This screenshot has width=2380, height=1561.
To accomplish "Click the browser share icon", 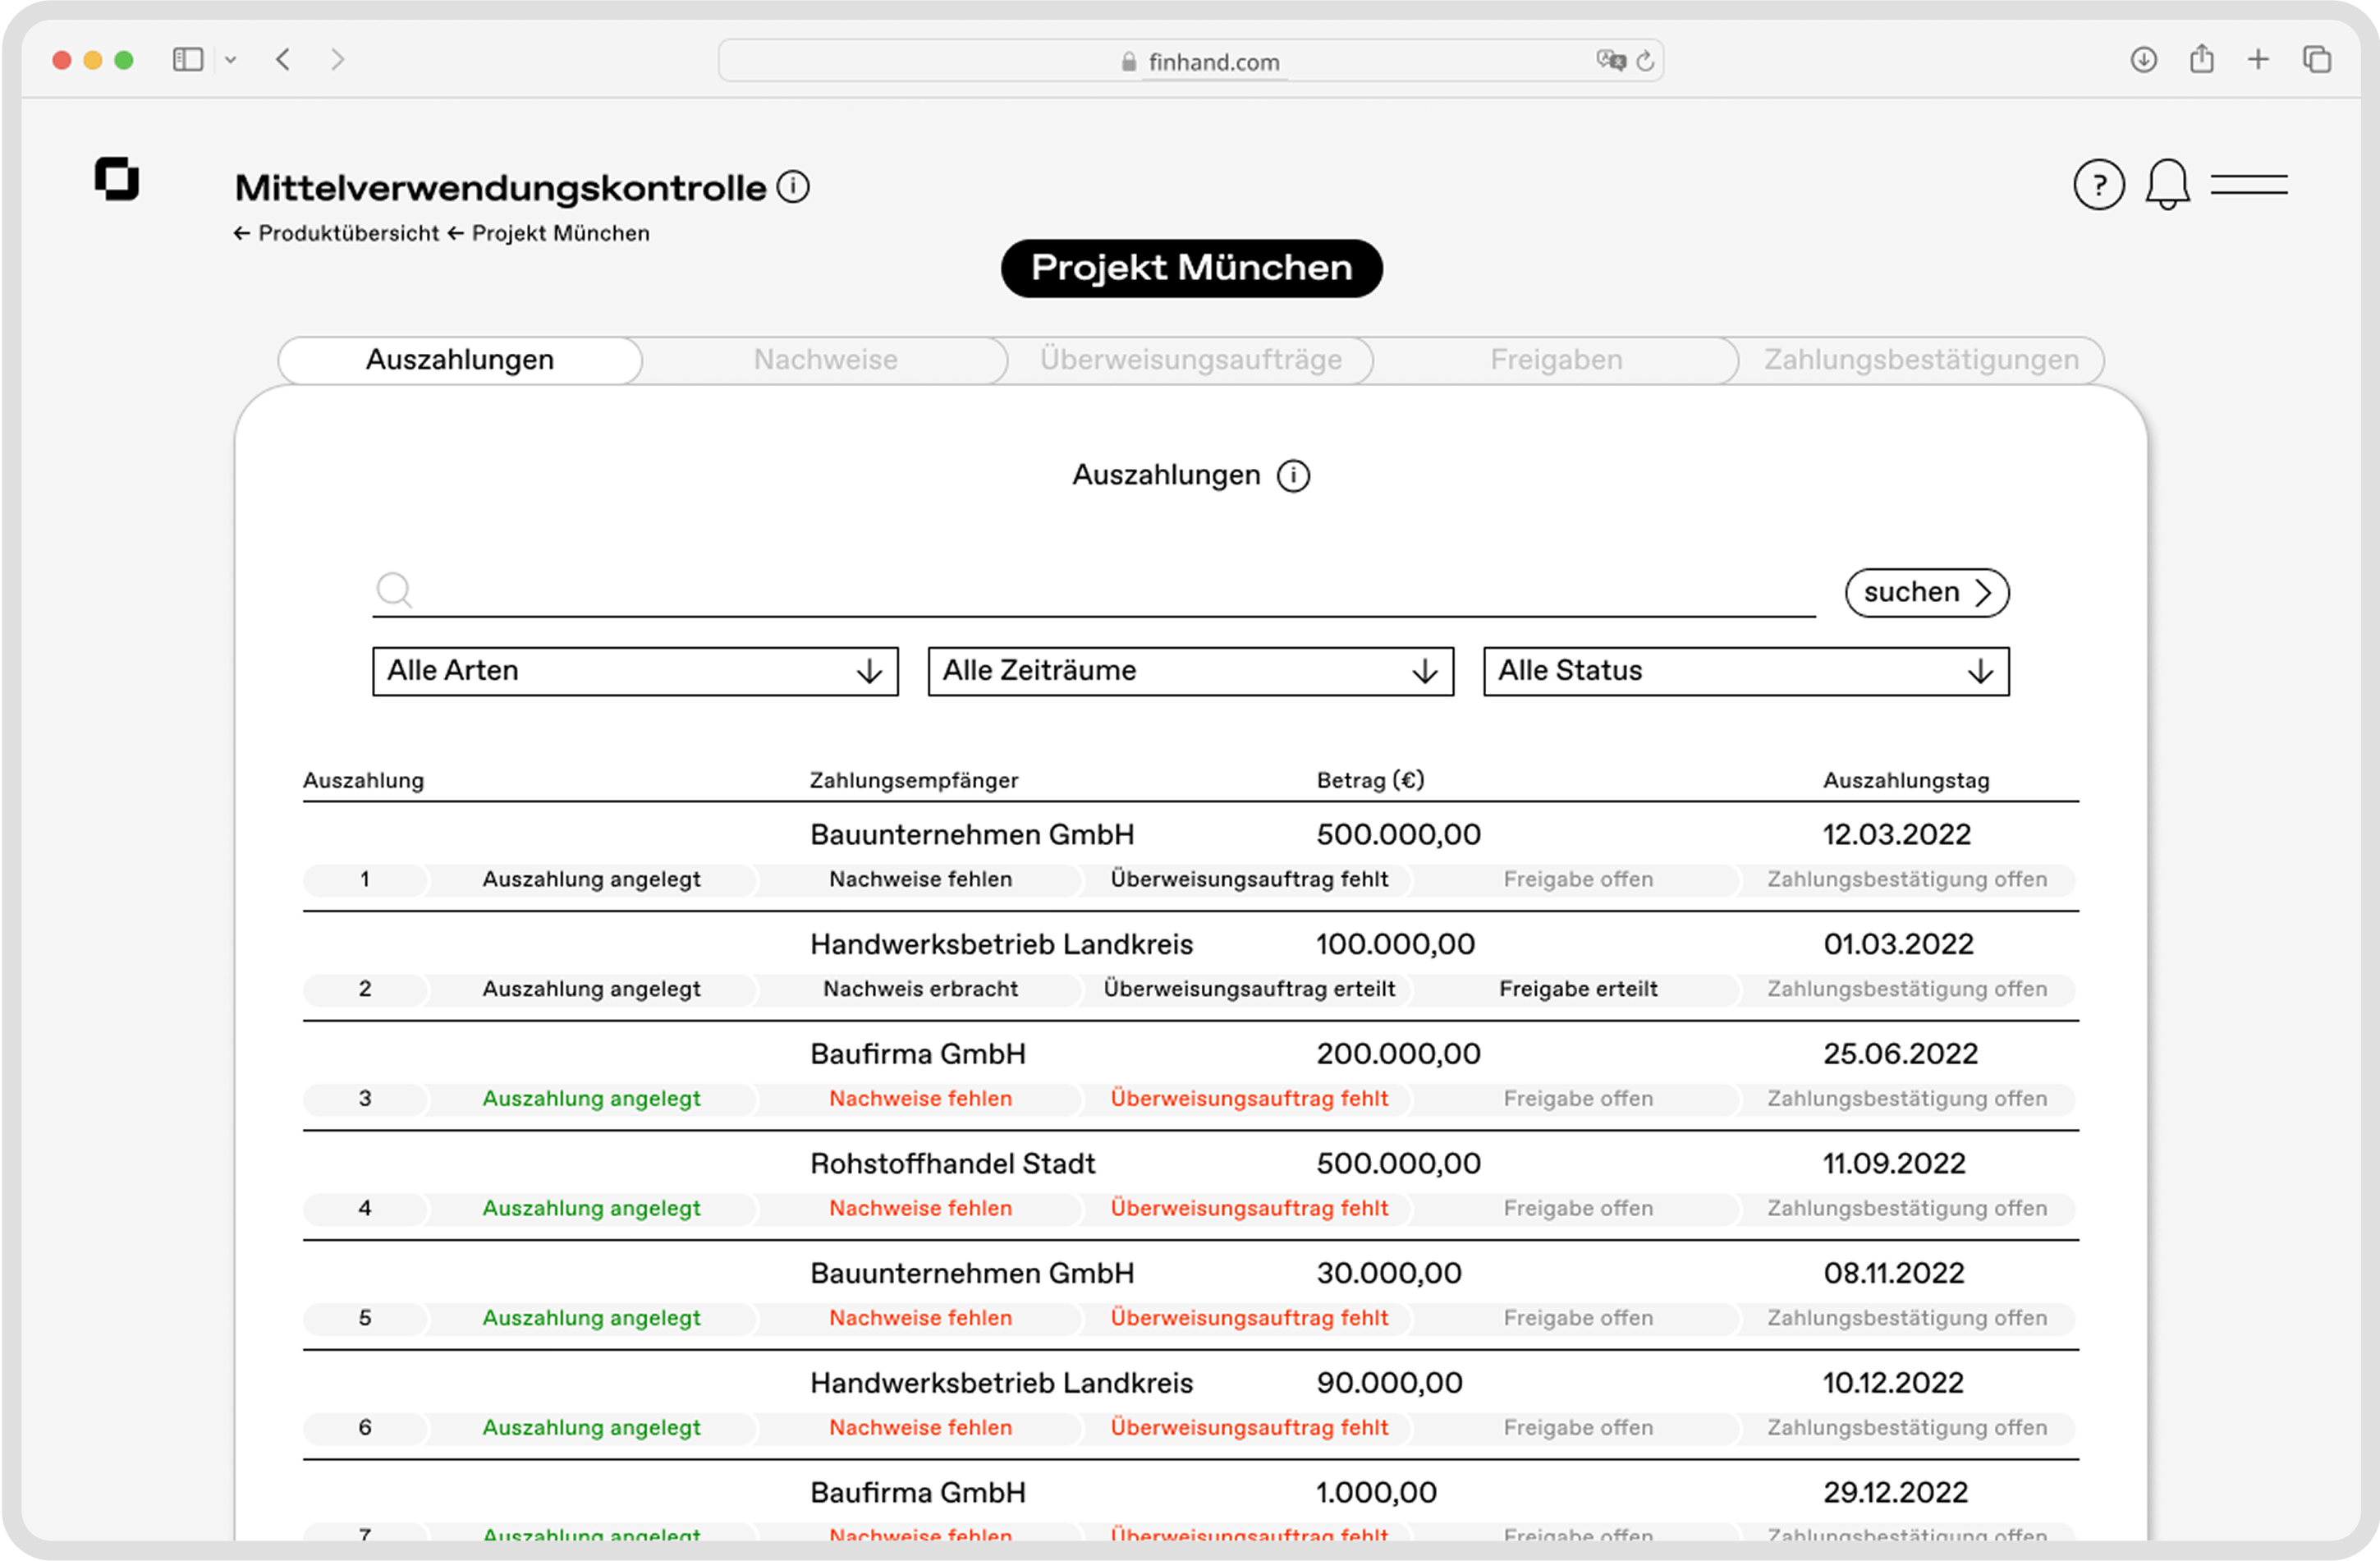I will [2201, 60].
